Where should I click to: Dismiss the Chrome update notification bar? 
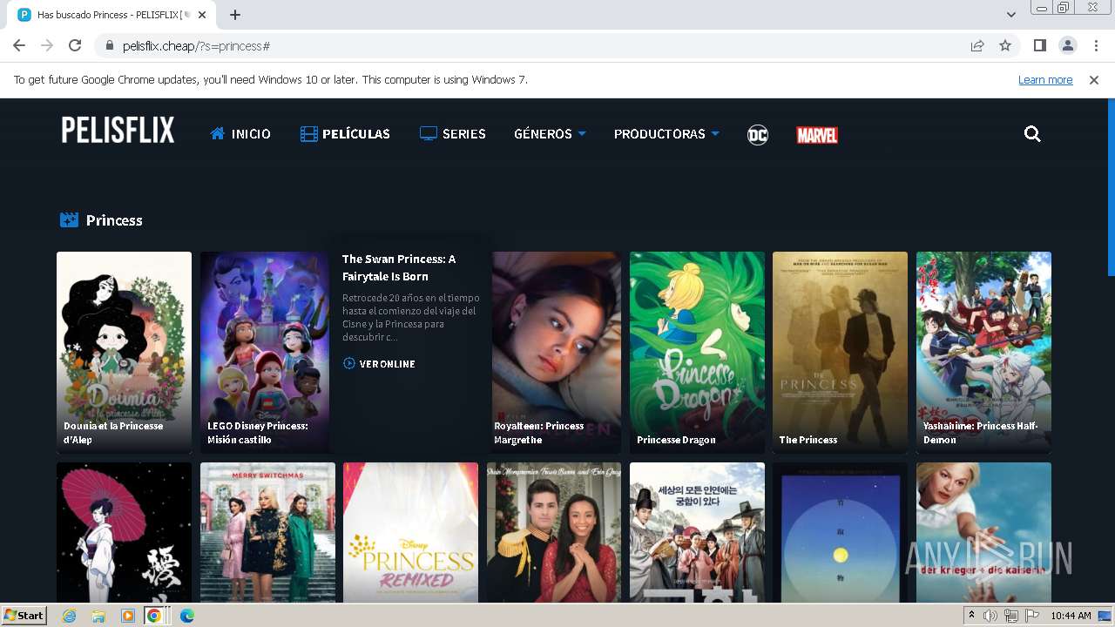point(1094,80)
